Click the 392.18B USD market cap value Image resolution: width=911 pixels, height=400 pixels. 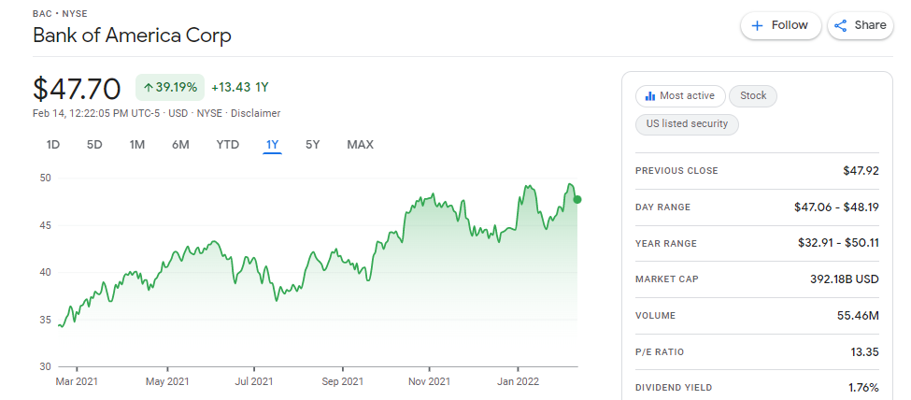[845, 279]
